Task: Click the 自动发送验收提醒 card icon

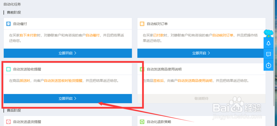Action: coord(8,69)
